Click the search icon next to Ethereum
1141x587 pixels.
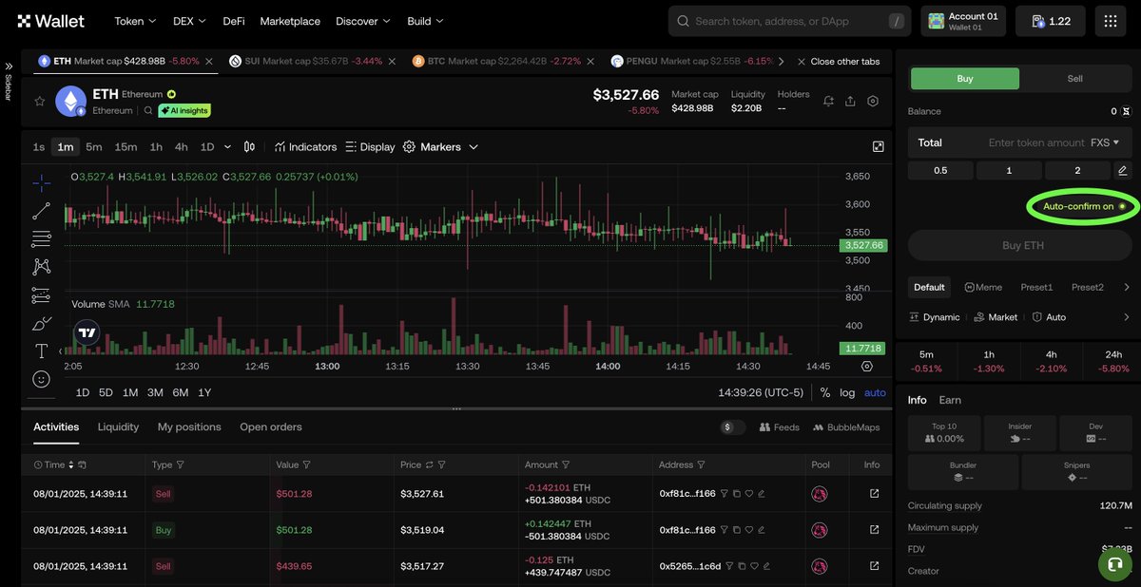pos(148,111)
